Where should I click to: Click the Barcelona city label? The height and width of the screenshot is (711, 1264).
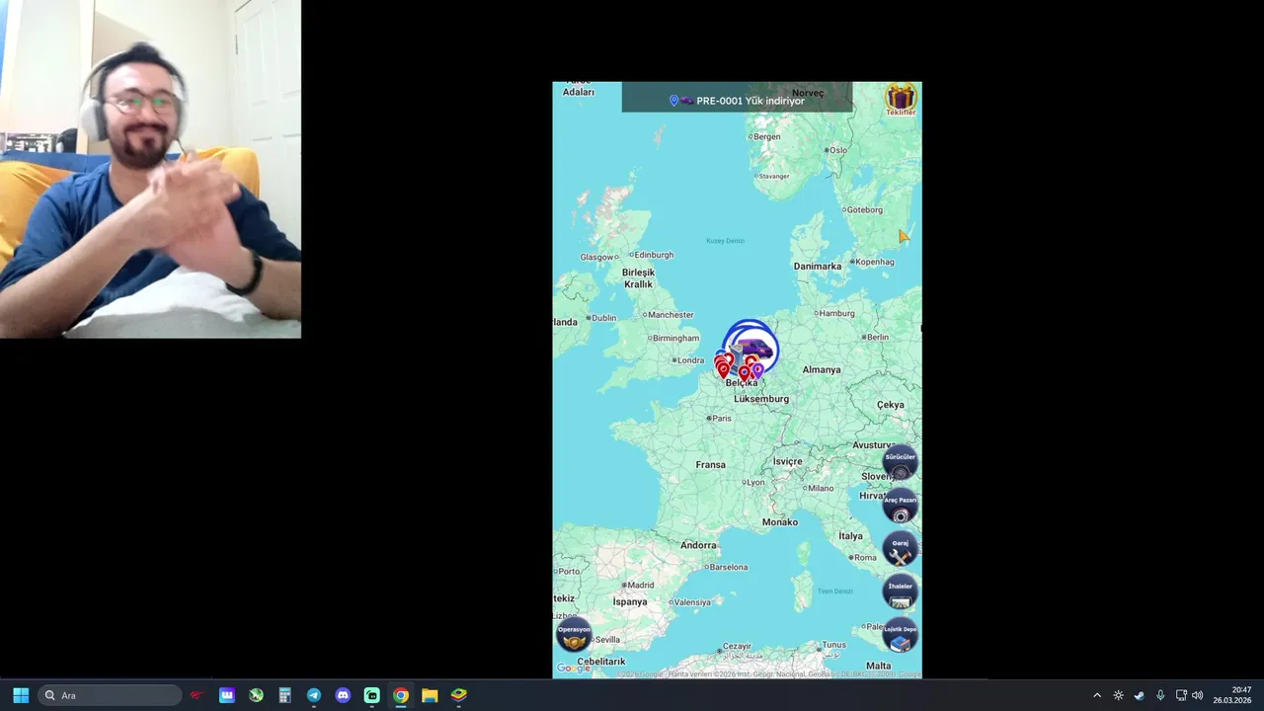(729, 567)
